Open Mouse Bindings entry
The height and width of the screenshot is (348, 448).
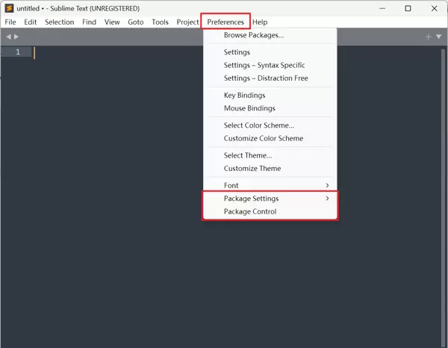click(x=249, y=108)
